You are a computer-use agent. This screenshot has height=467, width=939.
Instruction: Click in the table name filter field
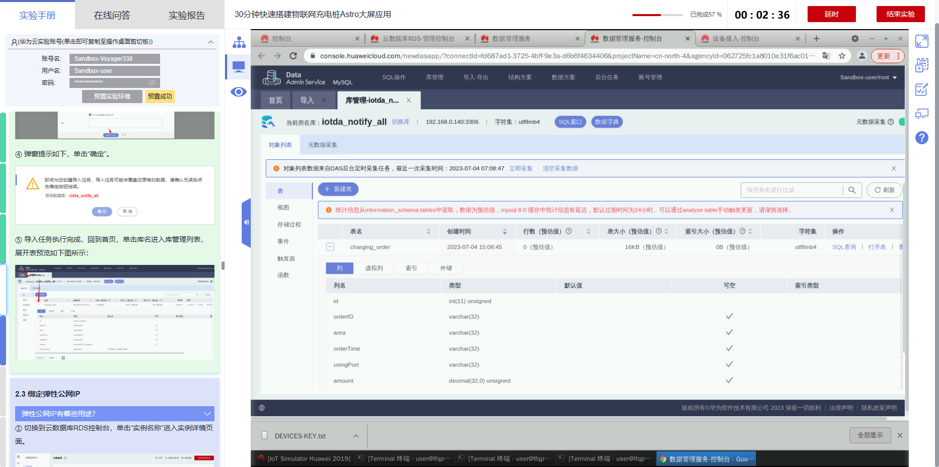(792, 190)
